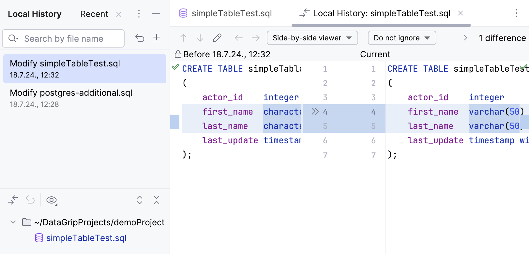Click the put label icon
Viewport: 529px width, 254px height.
[157, 38]
